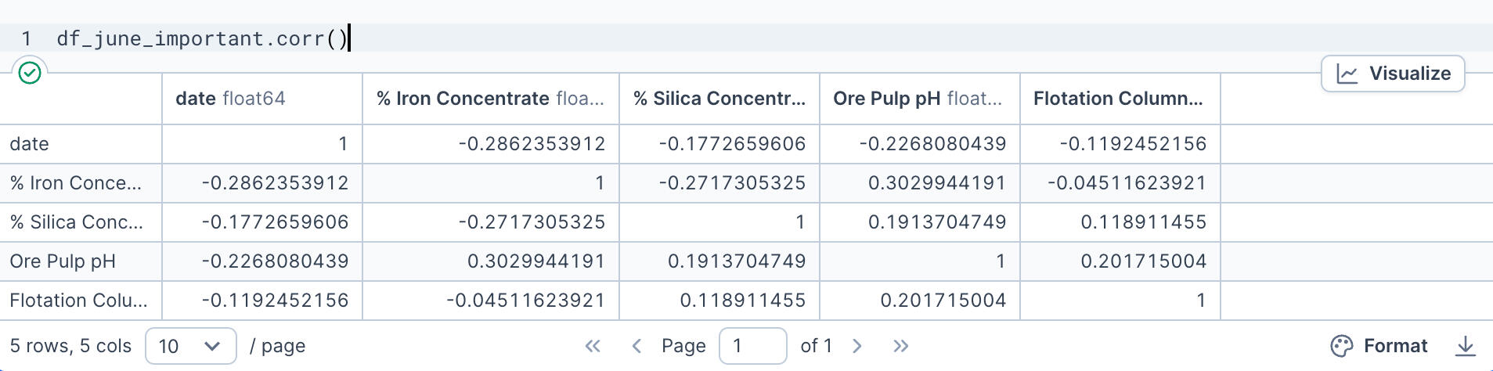Viewport: 1493px width, 371px height.
Task: Click the download results icon
Action: [x=1465, y=346]
